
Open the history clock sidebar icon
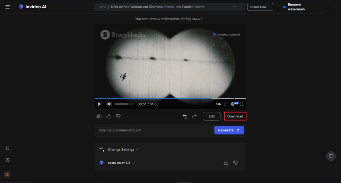pyautogui.click(x=7, y=160)
